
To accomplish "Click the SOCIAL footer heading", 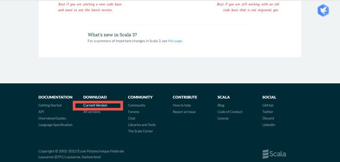I will coord(269,97).
